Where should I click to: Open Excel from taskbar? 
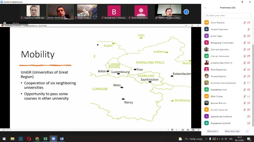pyautogui.click(x=45, y=139)
